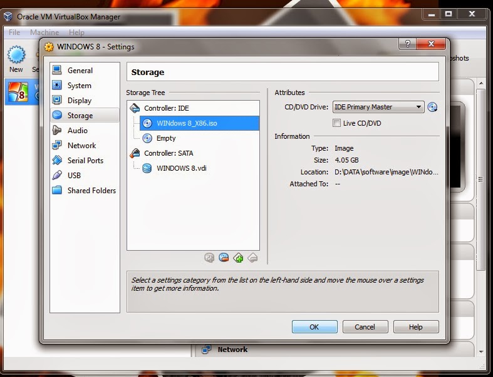Open the Help menu in VirtualBox Manager
Image resolution: width=493 pixels, height=377 pixels.
76,33
